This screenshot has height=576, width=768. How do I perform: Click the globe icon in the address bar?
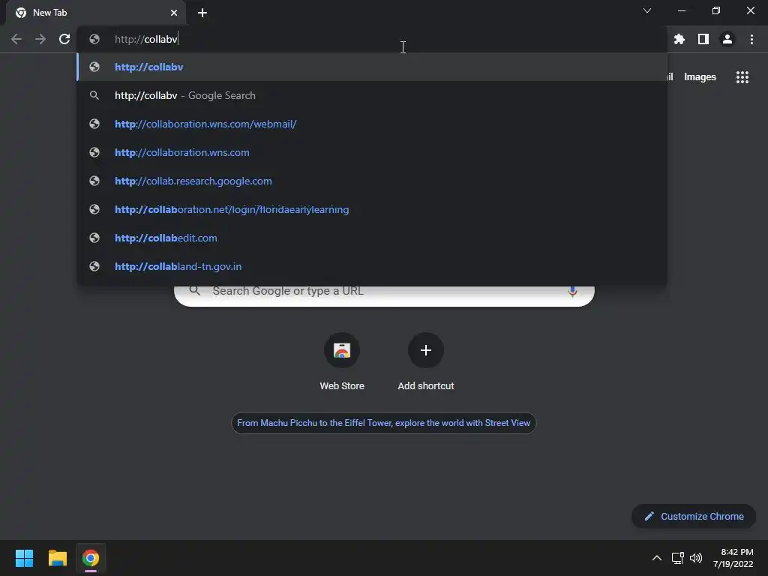[94, 39]
